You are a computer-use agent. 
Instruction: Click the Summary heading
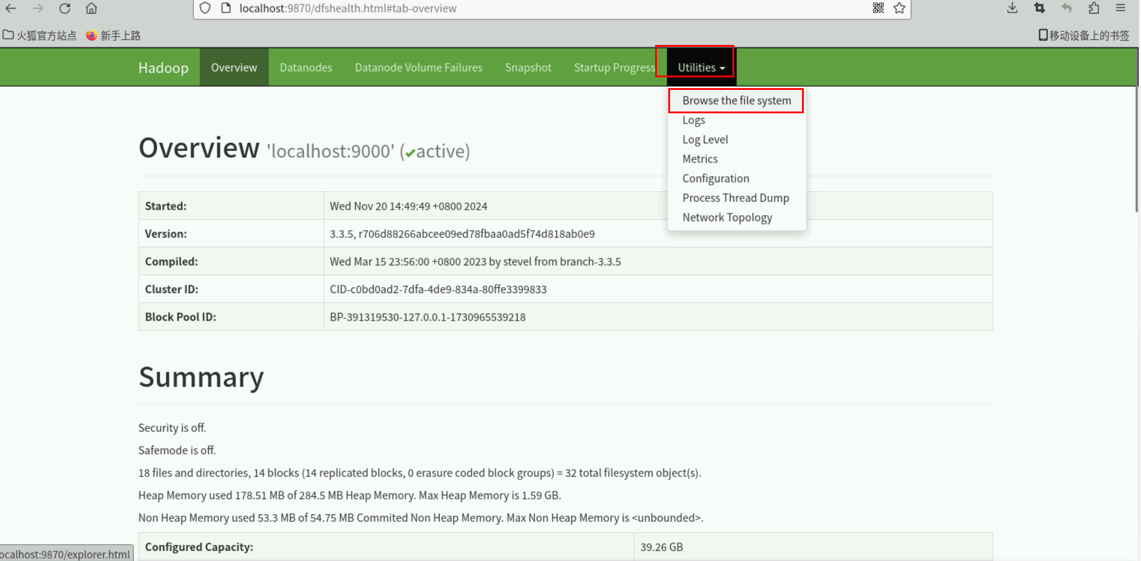point(201,377)
